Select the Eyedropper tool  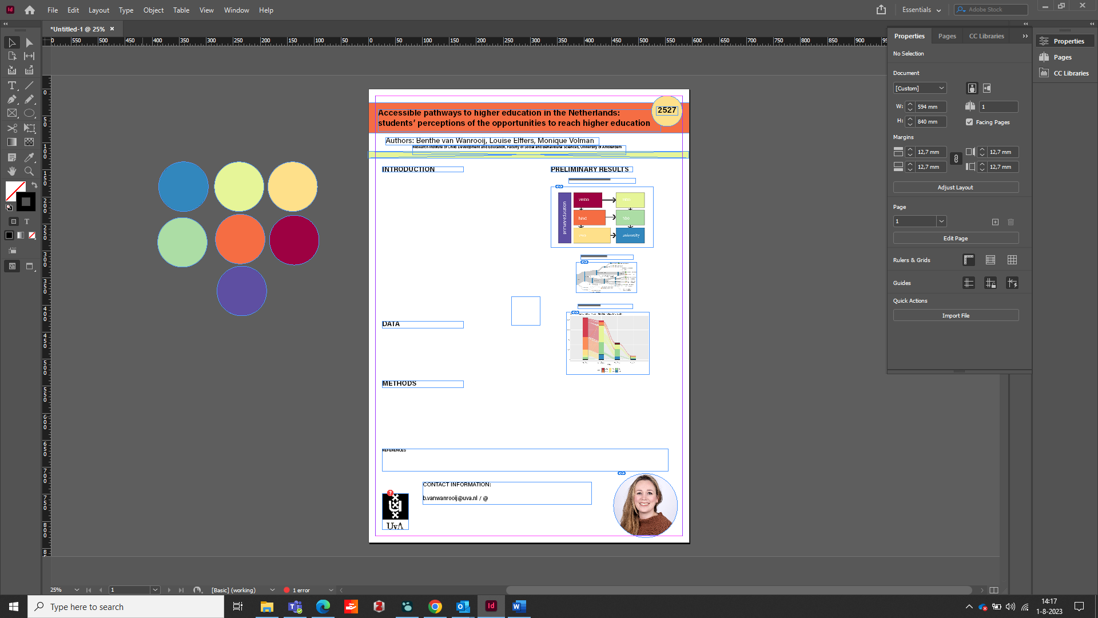click(x=29, y=157)
